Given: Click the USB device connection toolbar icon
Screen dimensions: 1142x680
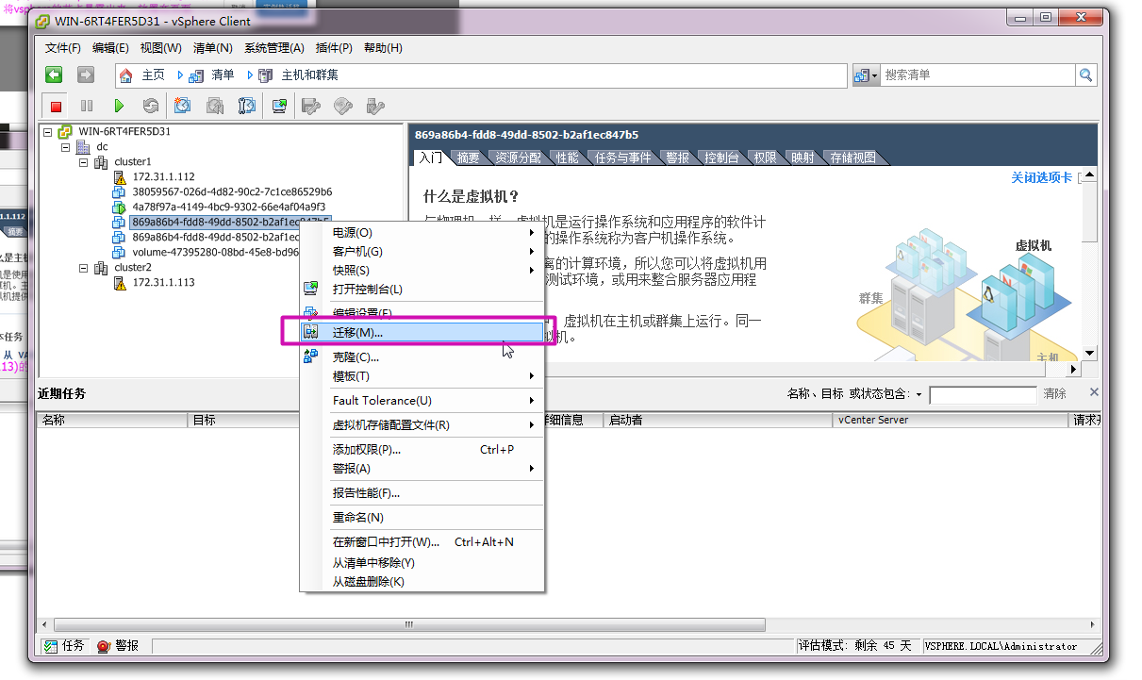Looking at the screenshot, I should pyautogui.click(x=375, y=107).
